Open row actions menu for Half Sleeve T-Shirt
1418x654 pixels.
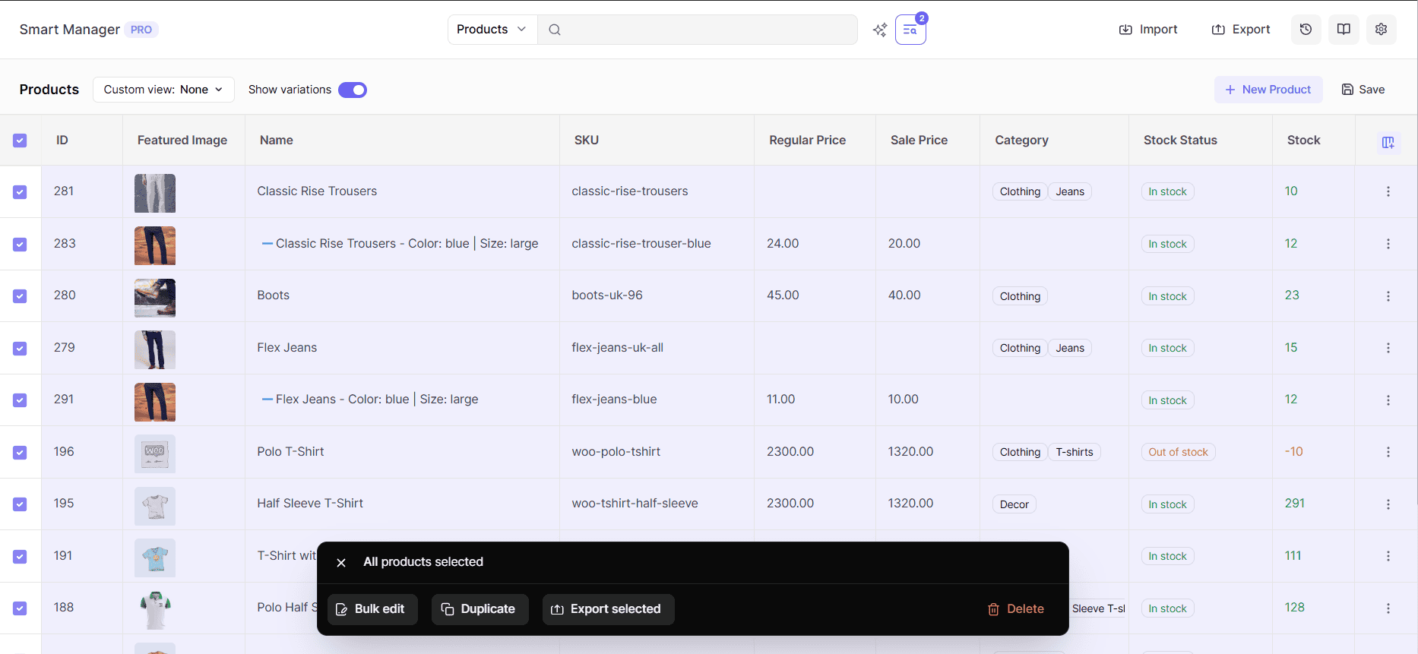coord(1388,504)
